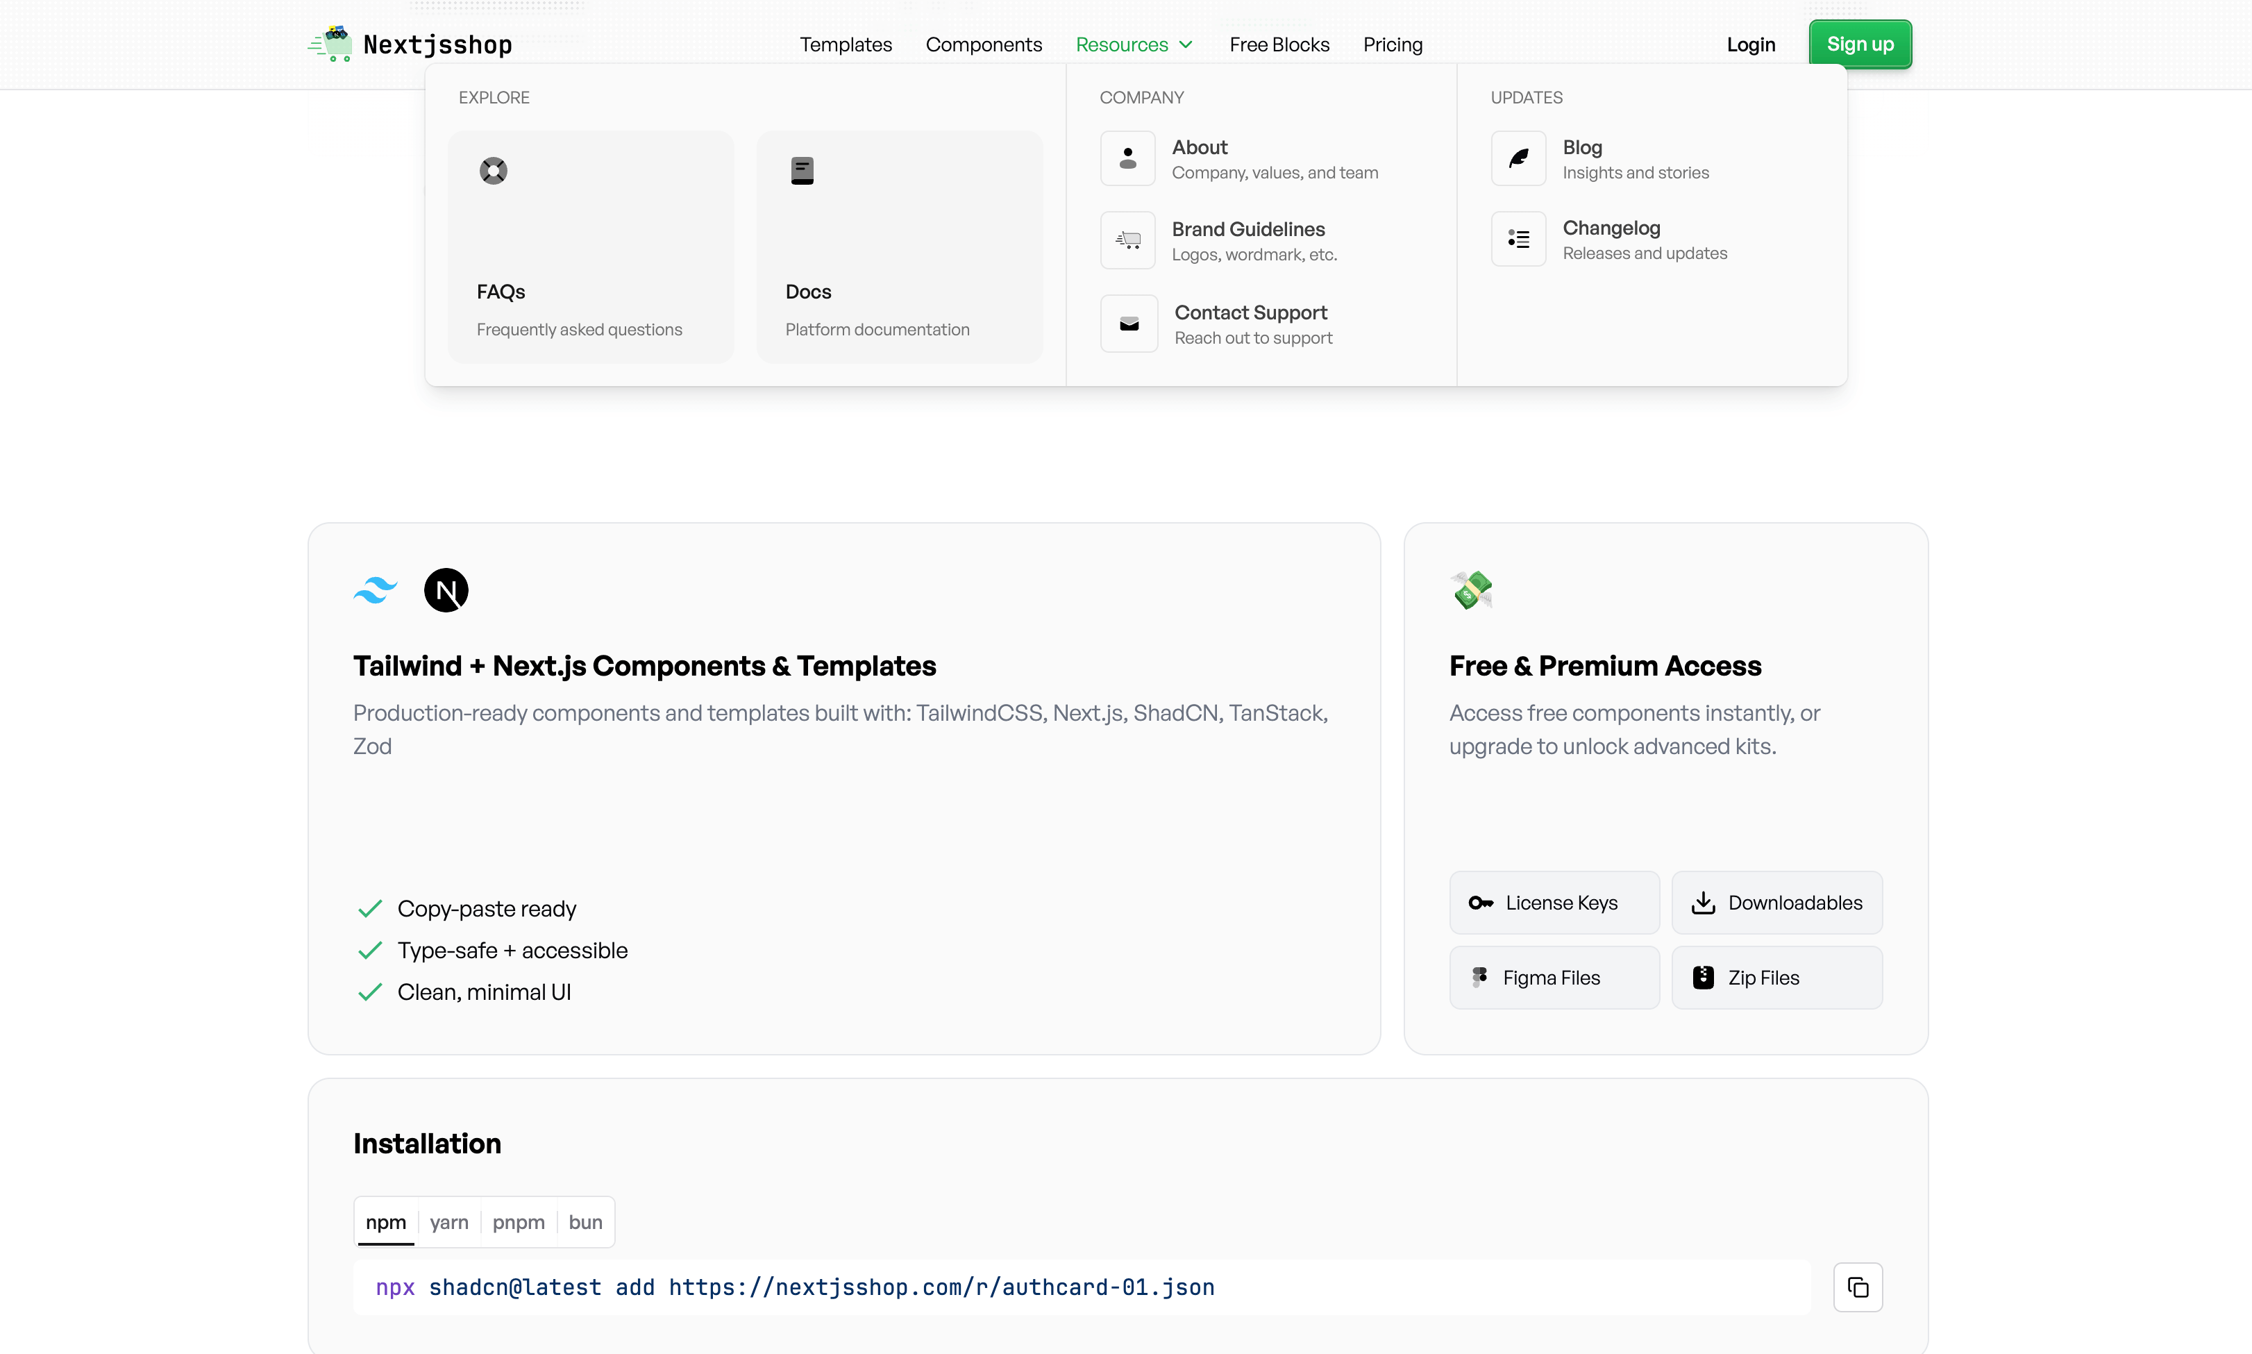Click the 'UPDATES' section label
Image resolution: width=2252 pixels, height=1354 pixels.
[1526, 98]
